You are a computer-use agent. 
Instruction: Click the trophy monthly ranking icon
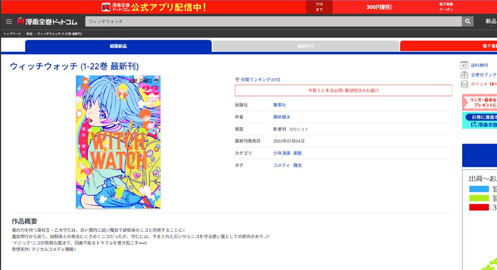pos(237,80)
